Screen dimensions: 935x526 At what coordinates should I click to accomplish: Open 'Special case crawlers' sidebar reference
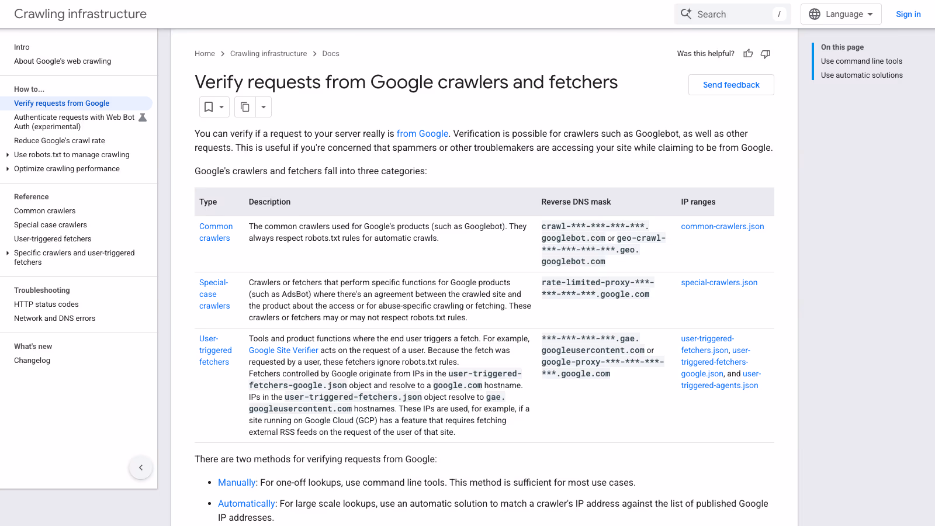coord(50,225)
